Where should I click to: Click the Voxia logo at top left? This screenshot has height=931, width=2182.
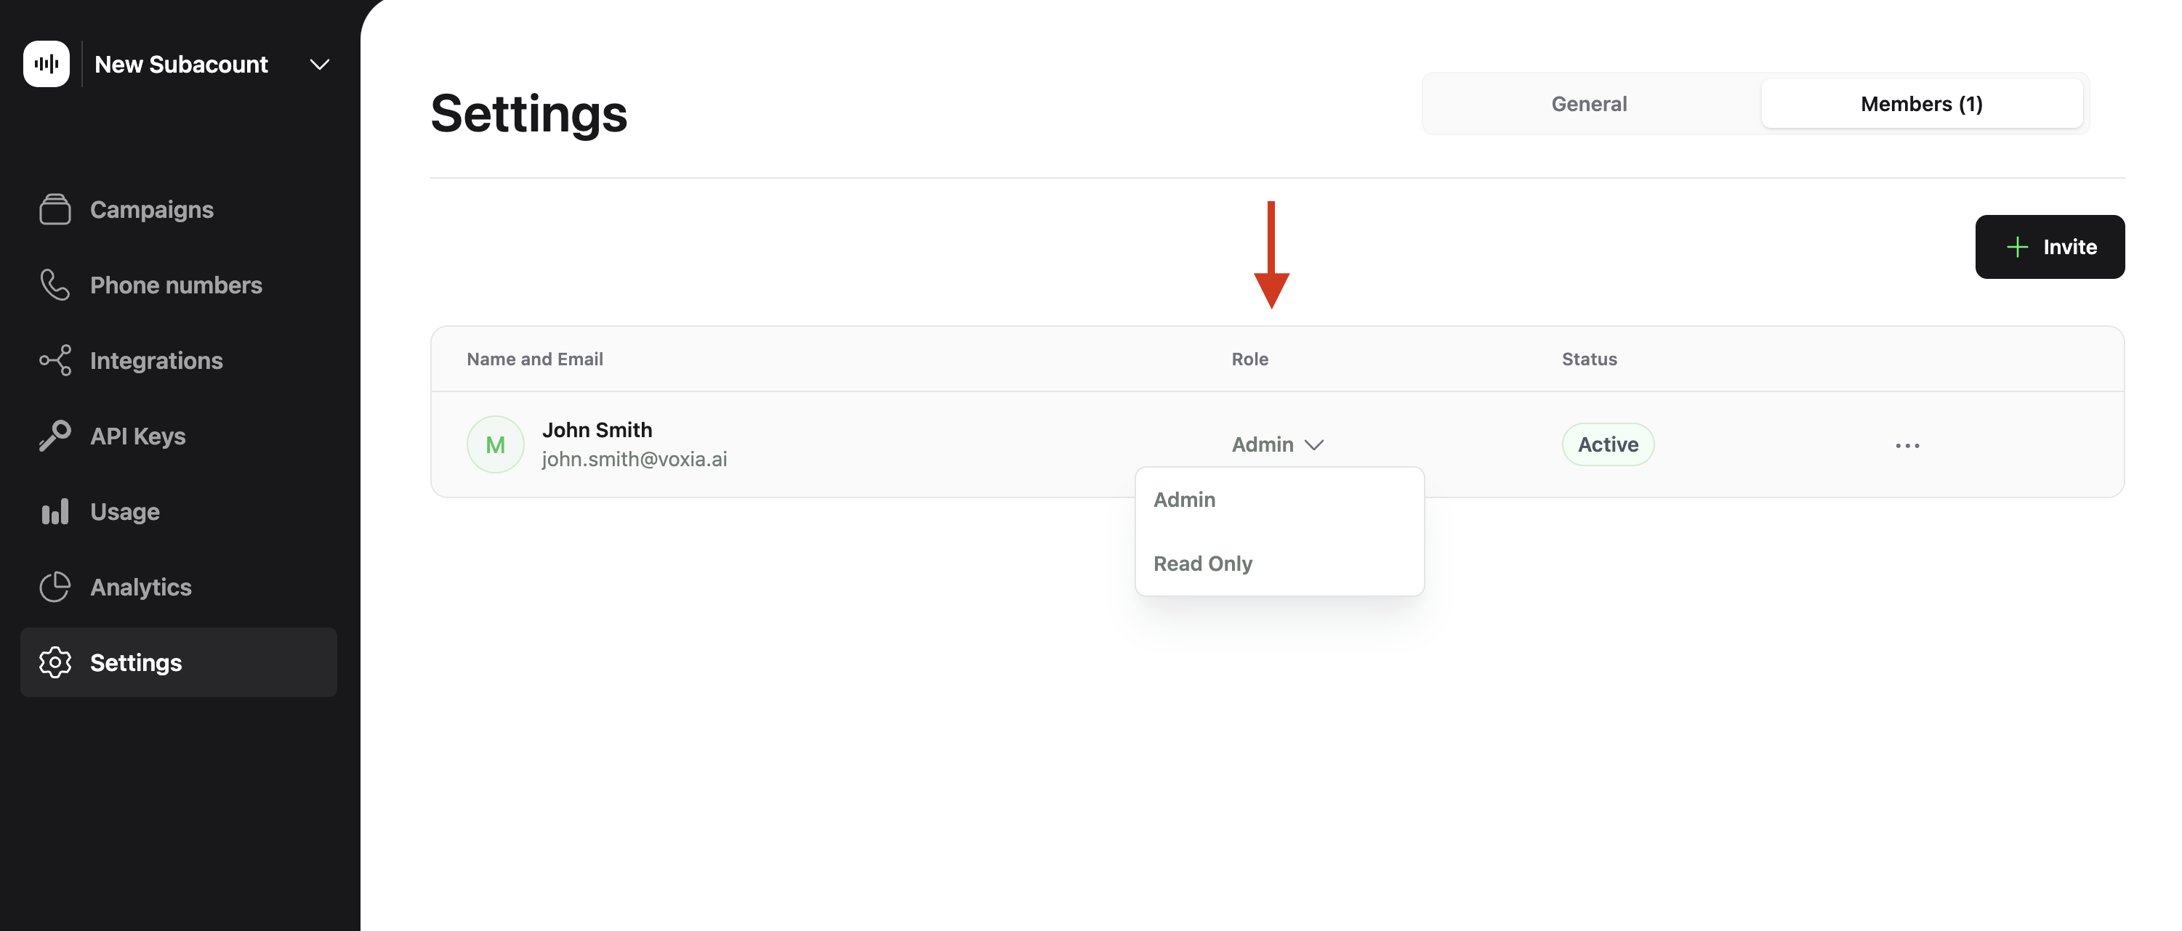point(47,62)
